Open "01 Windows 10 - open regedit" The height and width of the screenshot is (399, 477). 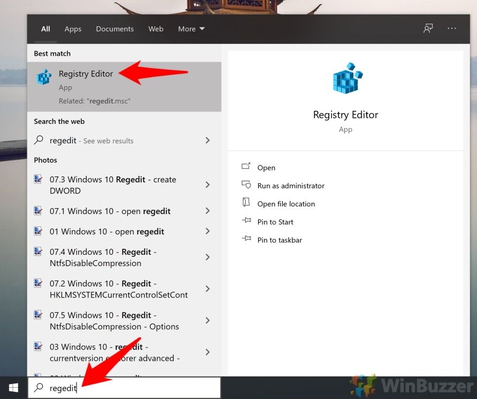coord(124,231)
